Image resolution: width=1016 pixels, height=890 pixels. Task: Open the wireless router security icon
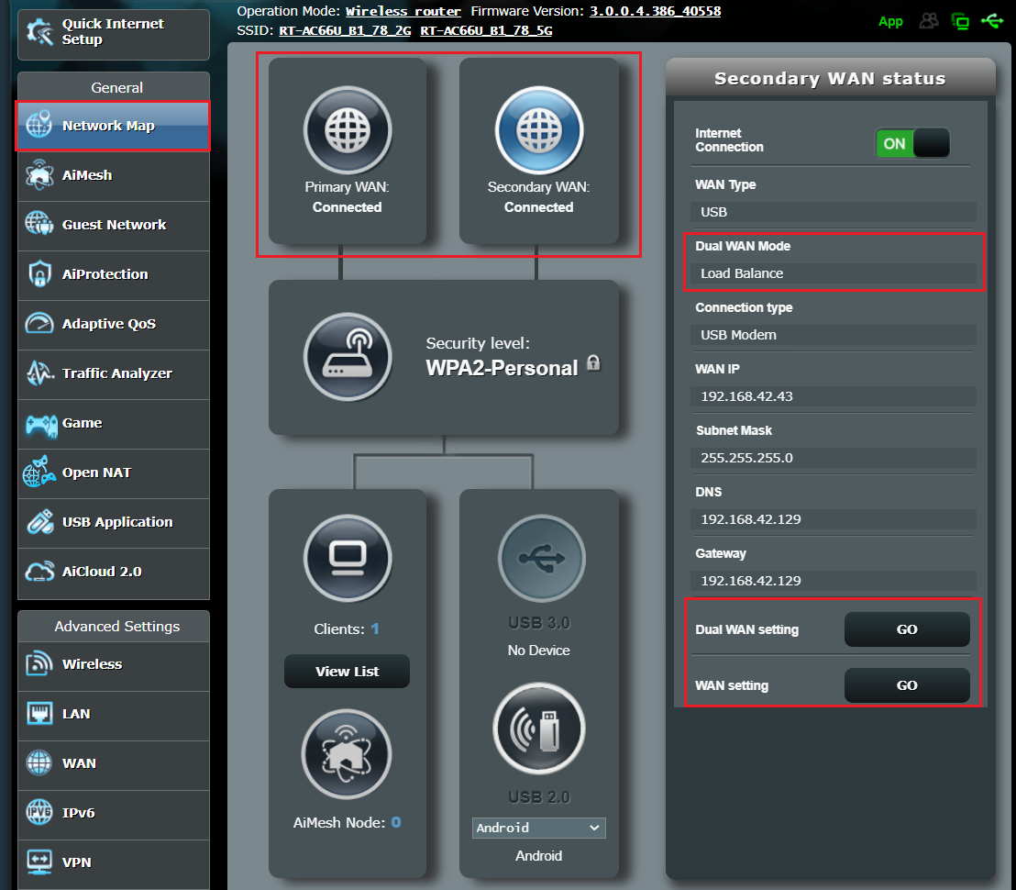point(348,357)
